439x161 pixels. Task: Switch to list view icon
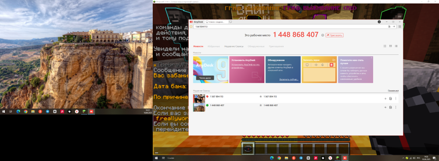coord(396,46)
